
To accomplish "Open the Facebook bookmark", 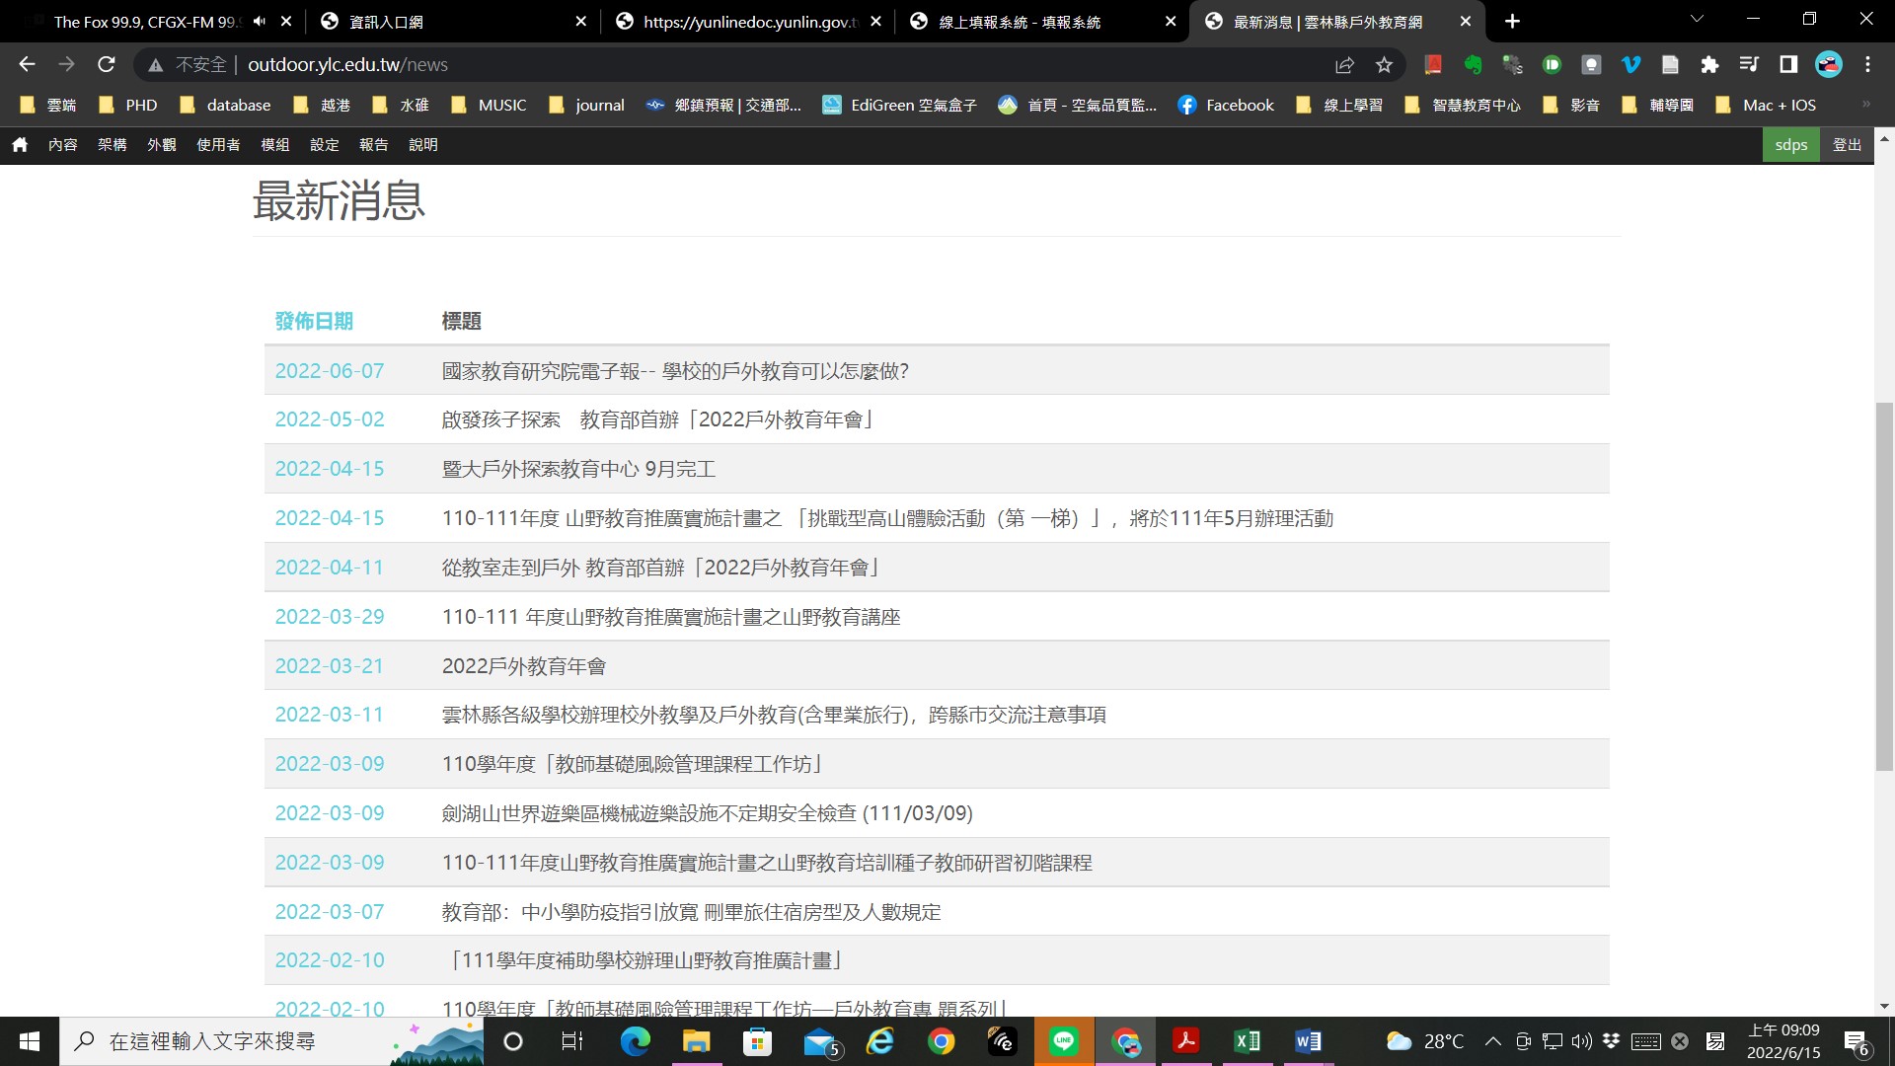I will point(1226,105).
